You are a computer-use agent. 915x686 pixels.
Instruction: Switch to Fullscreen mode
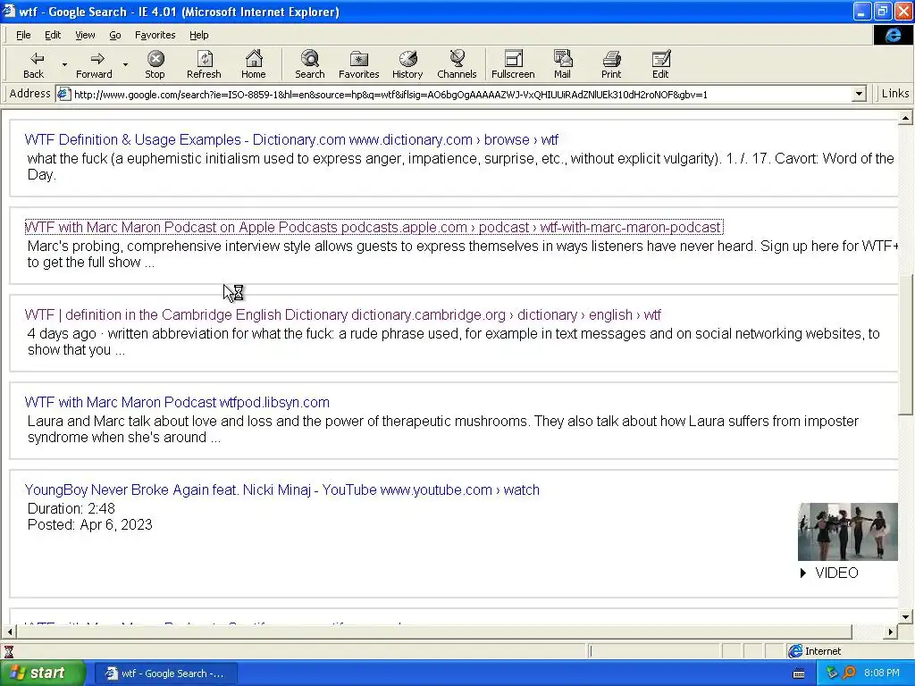click(x=513, y=64)
